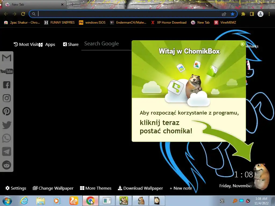275x206 pixels.
Task: Close the New Tab browser tab
Action: pos(62,5)
